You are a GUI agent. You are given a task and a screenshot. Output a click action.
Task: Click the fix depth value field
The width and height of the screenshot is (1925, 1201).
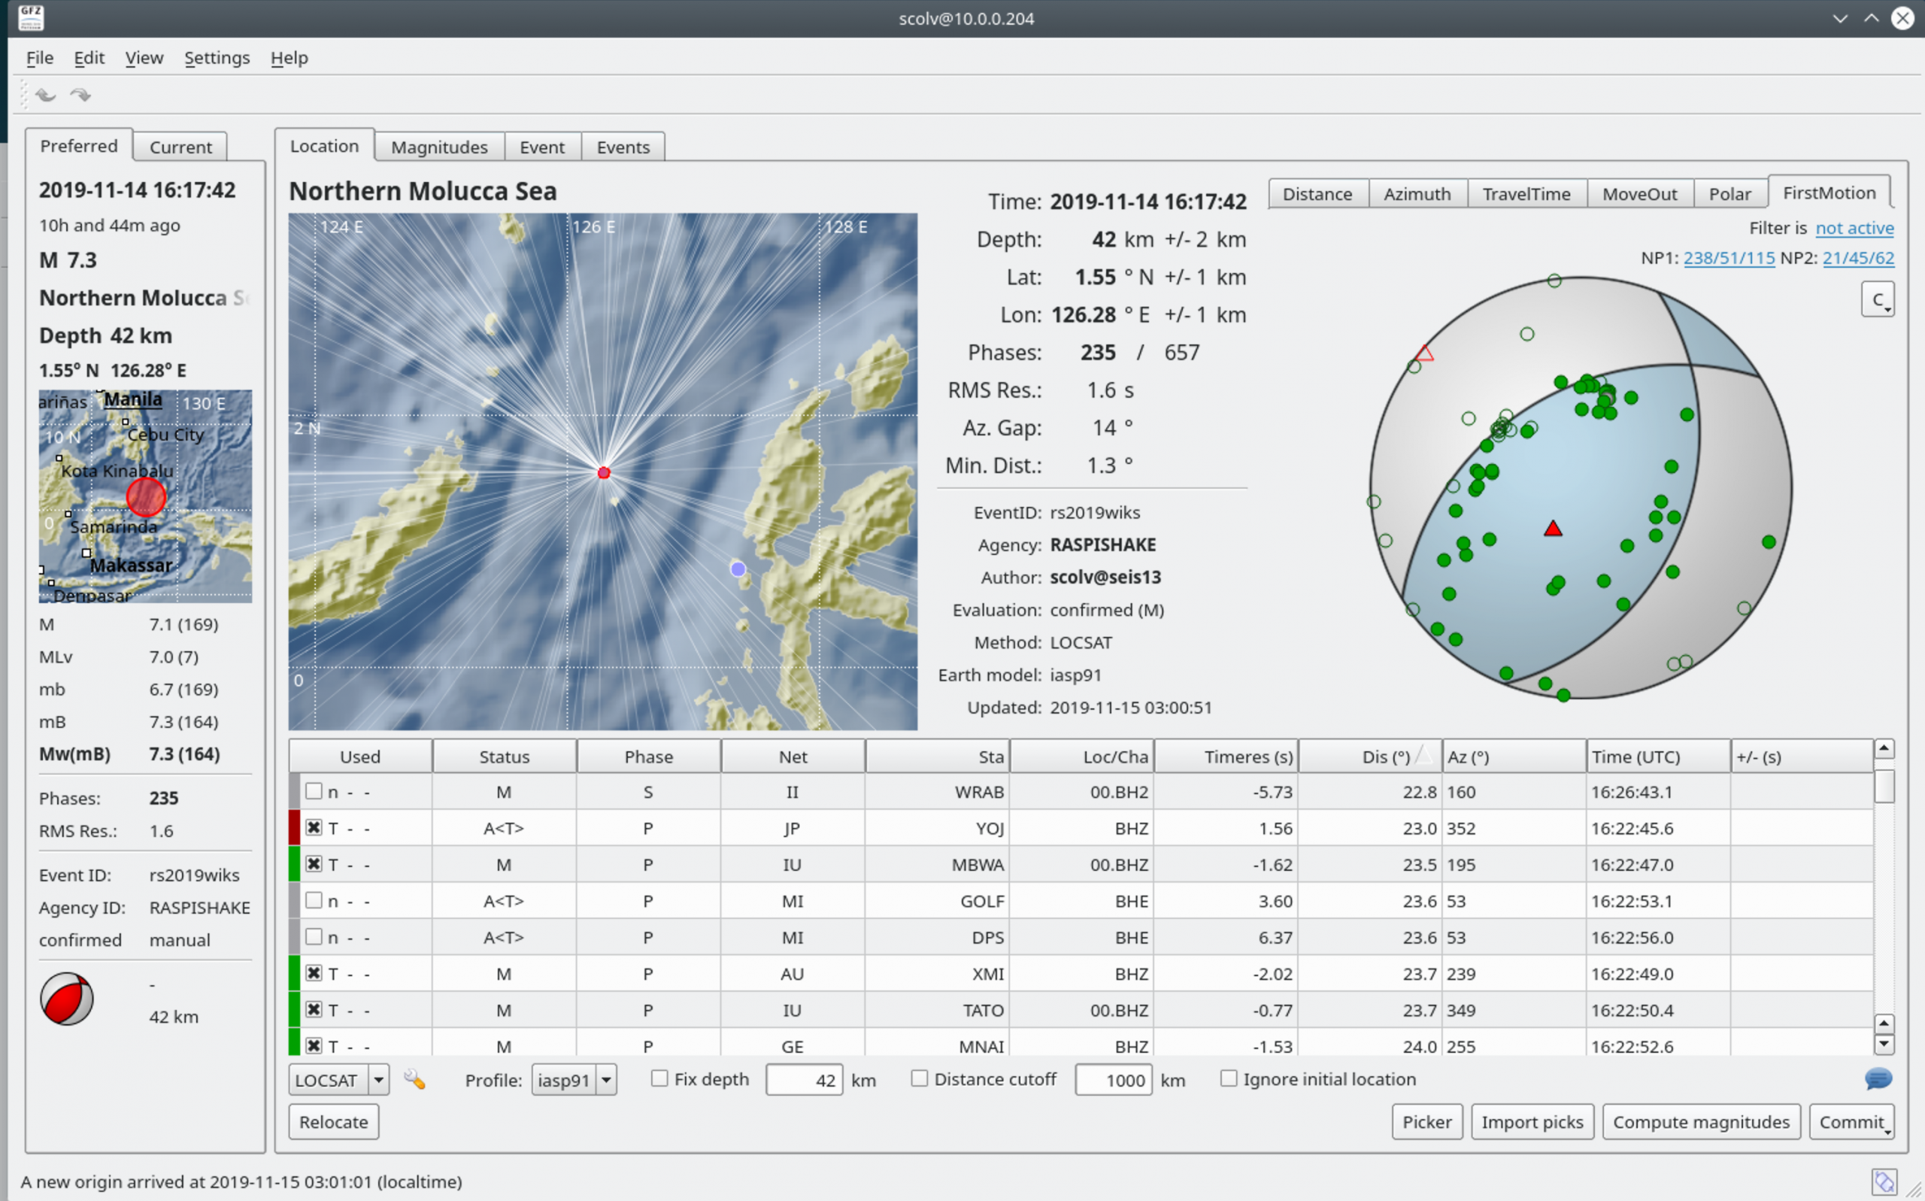click(804, 1080)
